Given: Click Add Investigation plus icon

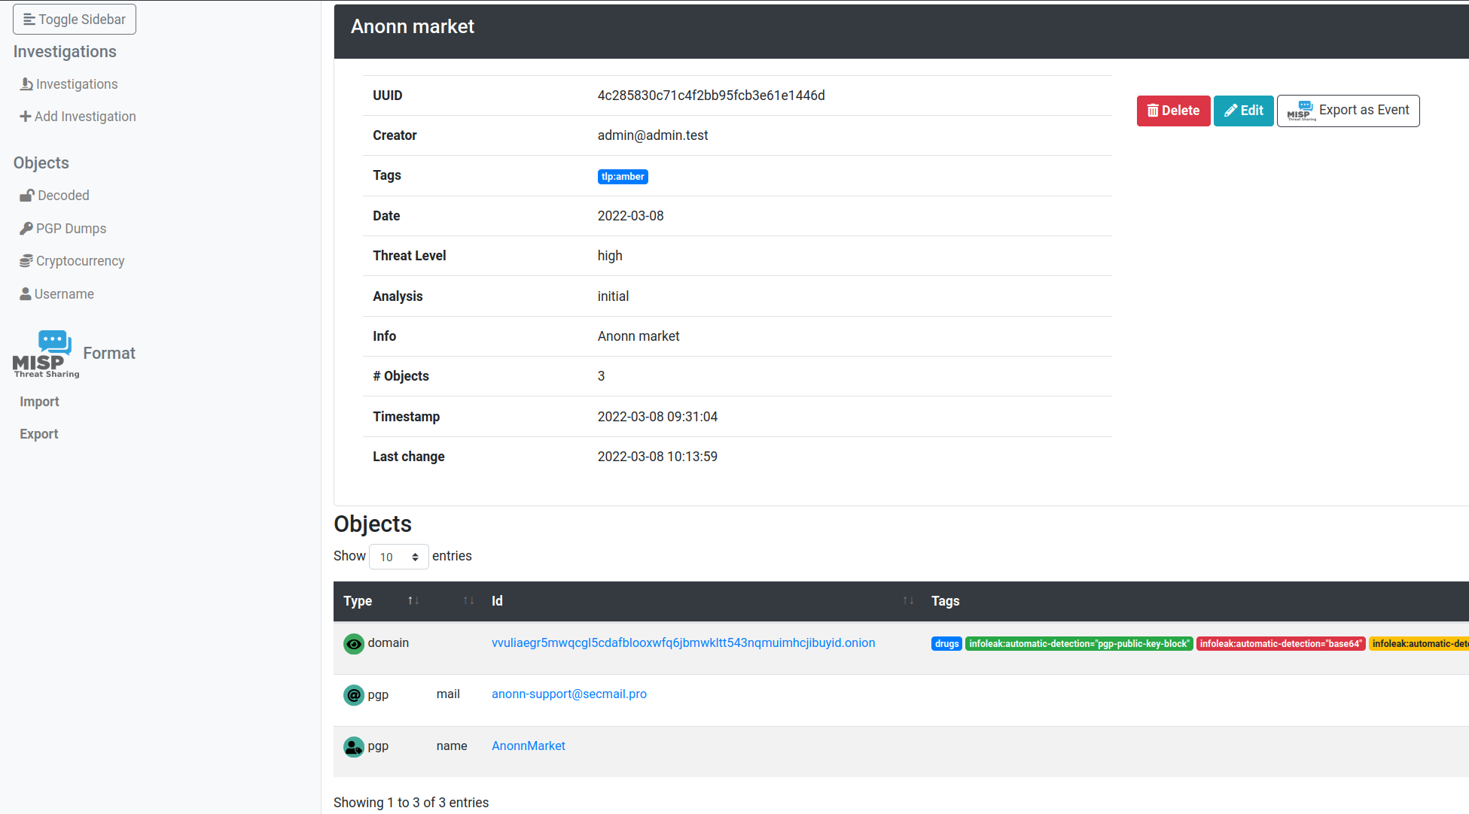Looking at the screenshot, I should pyautogui.click(x=26, y=117).
